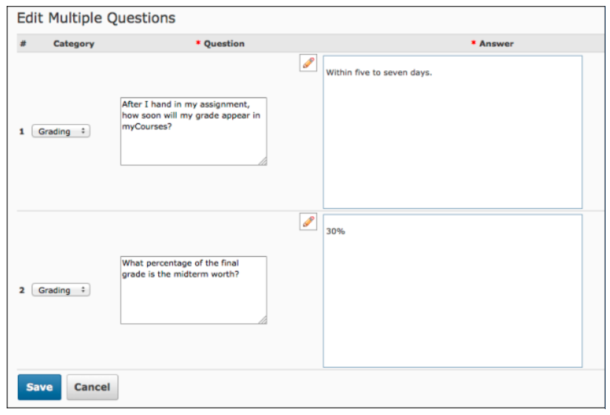This screenshot has width=610, height=415.
Task: Click the pencil edit icon for question 2
Action: point(308,222)
